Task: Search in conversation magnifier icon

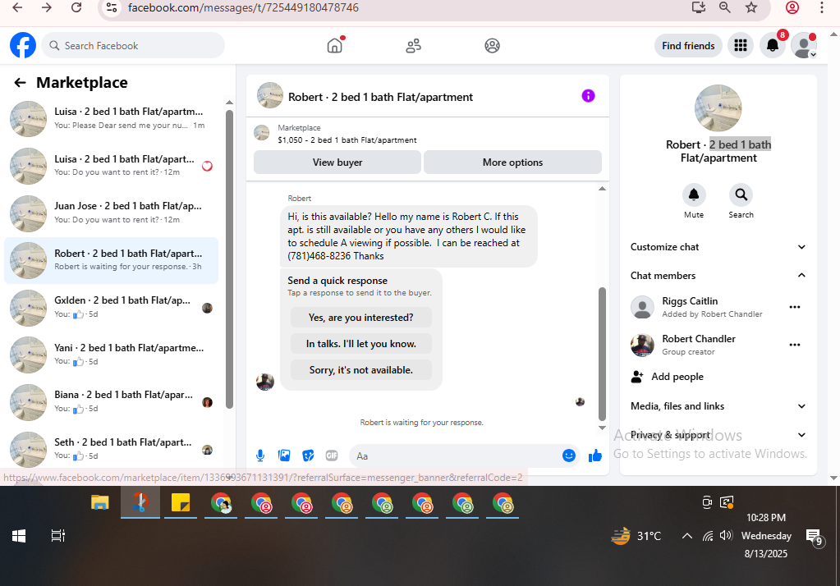Action: click(x=741, y=195)
